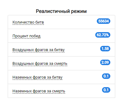Select empty middle of 'Воздушных фрагов за смерть' row
122x111 pixels.
(x=84, y=63)
